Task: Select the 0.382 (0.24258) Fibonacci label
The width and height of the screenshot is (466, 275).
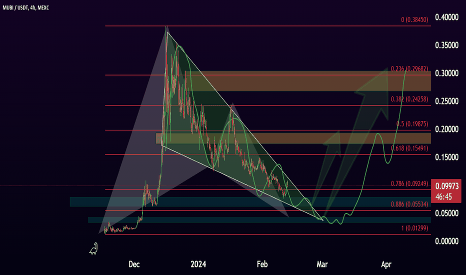Action: pyautogui.click(x=409, y=99)
